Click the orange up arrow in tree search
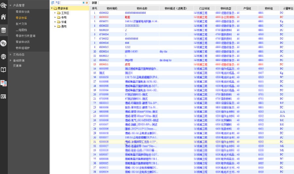 87,3
